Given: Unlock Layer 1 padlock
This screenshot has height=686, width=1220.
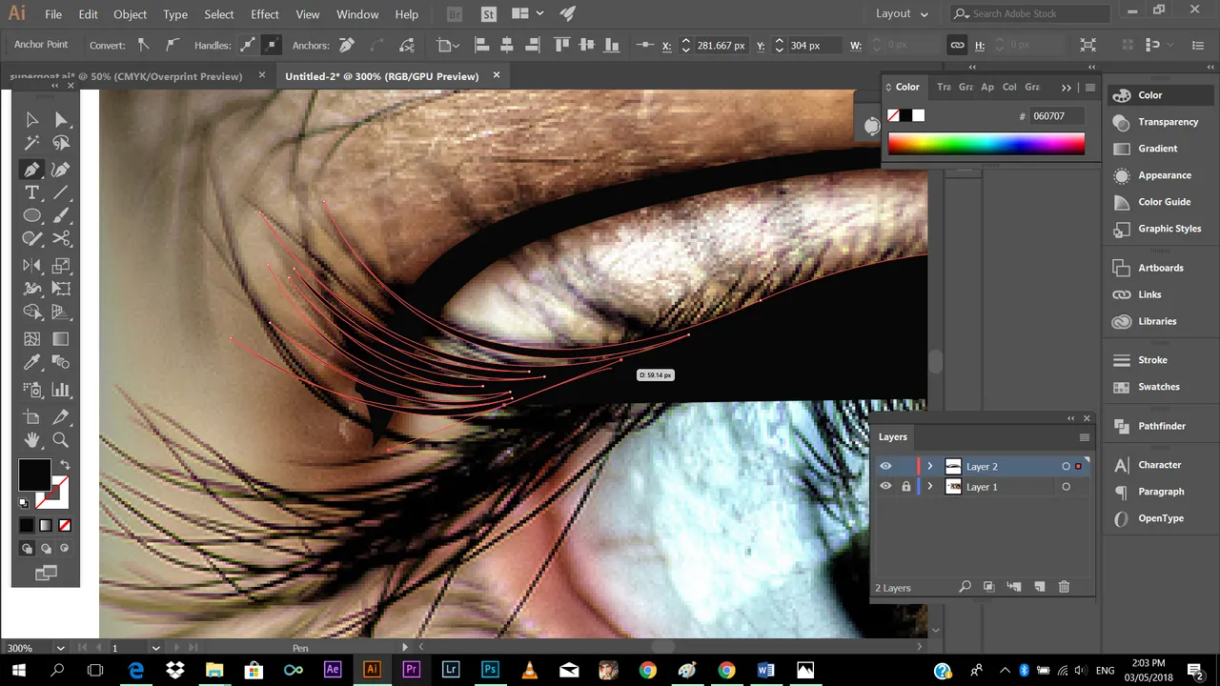Looking at the screenshot, I should 906,487.
